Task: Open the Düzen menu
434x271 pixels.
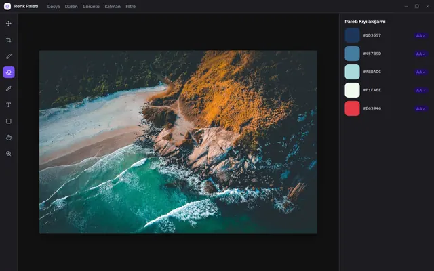Action: click(x=71, y=7)
